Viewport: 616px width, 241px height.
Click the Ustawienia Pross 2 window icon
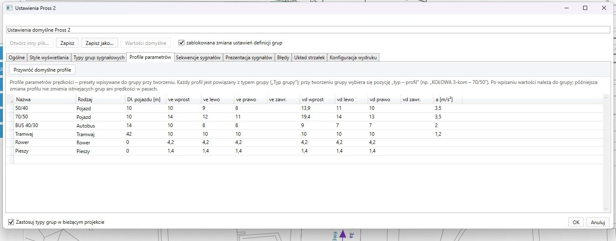[x=9, y=8]
